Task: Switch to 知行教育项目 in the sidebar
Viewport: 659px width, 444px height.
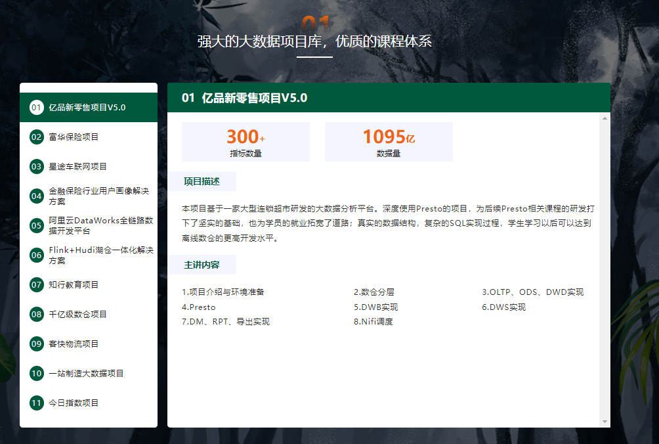Action: click(89, 284)
